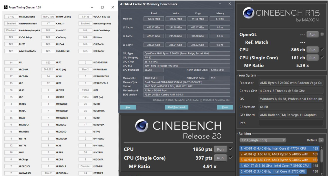This screenshot has height=176, width=328.
Task: Click the MEMCLK Ratio value 3 400
Action: (11, 17)
